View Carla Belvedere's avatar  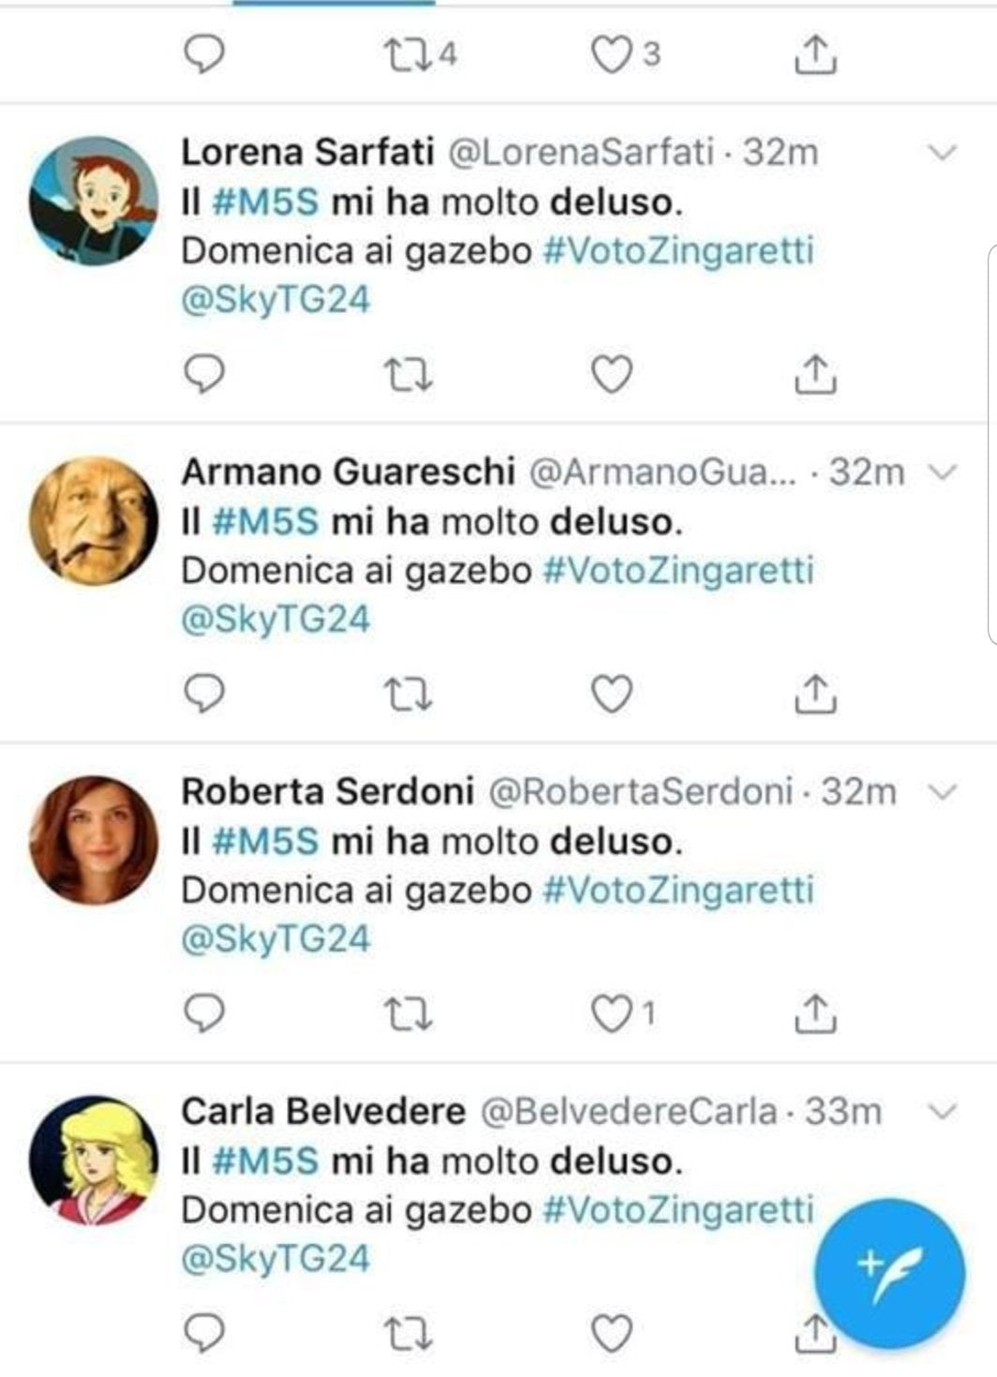(x=94, y=1160)
